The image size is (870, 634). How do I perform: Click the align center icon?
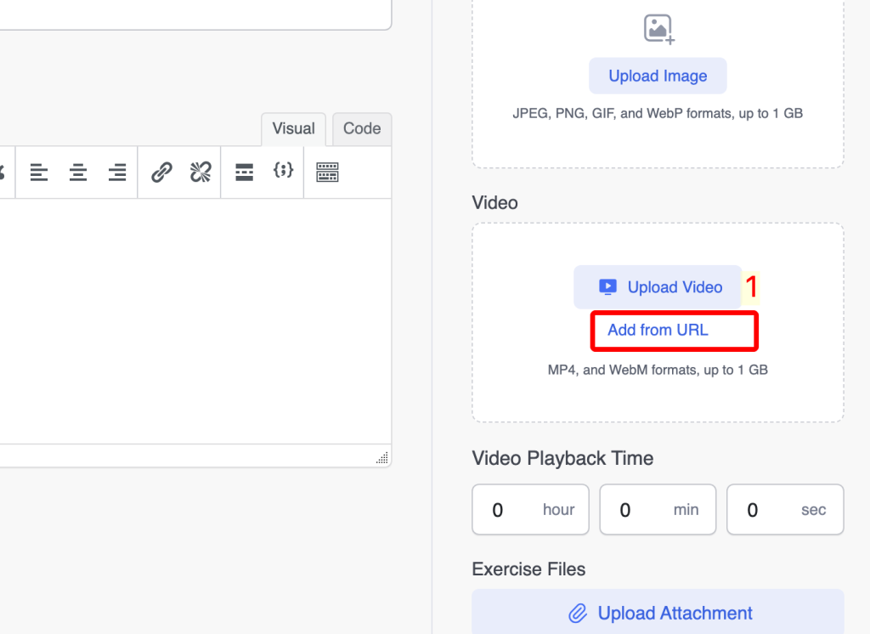click(x=78, y=173)
